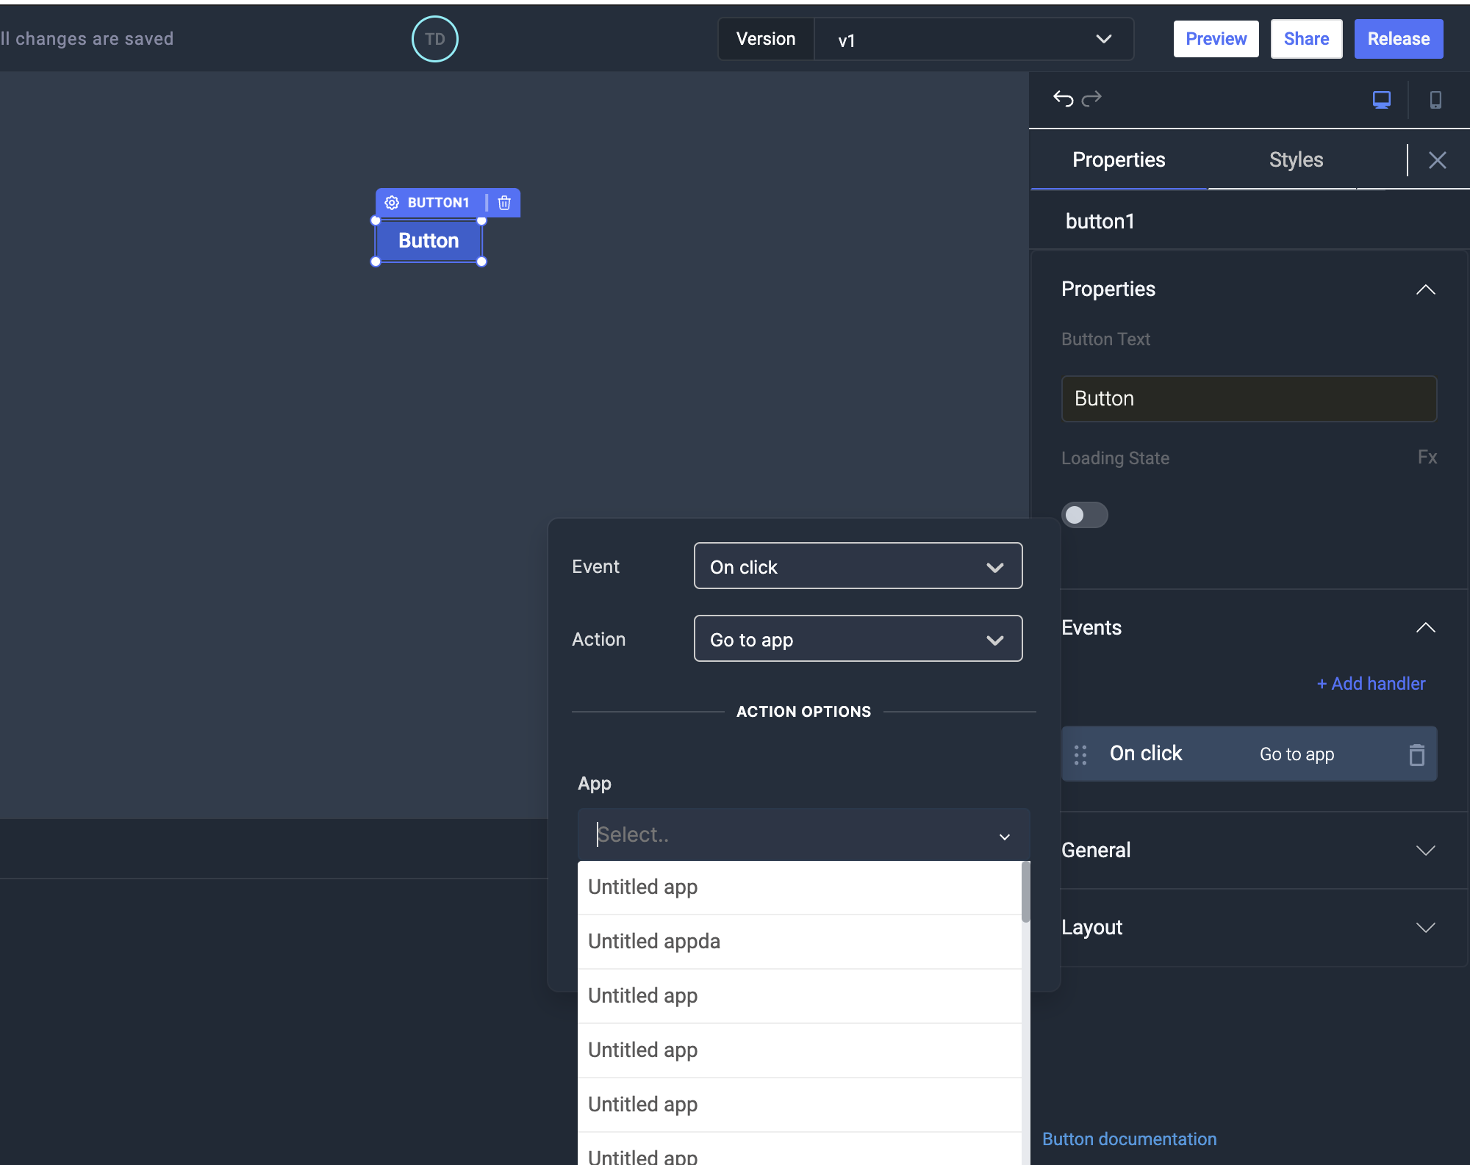The height and width of the screenshot is (1165, 1470).
Task: Click Fx next to Loading State
Action: point(1427,457)
